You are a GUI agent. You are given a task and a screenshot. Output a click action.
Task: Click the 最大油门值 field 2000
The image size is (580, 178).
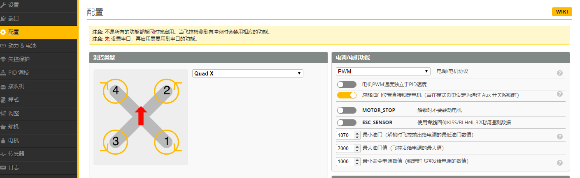tap(348, 148)
